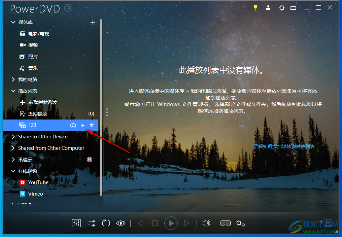Open 了解如何添加媒体到播放列表 link

[284, 146]
